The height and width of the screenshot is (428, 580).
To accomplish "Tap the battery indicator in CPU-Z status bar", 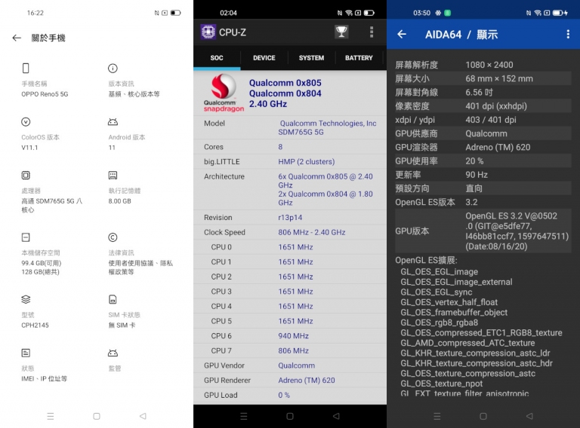I will pyautogui.click(x=369, y=13).
